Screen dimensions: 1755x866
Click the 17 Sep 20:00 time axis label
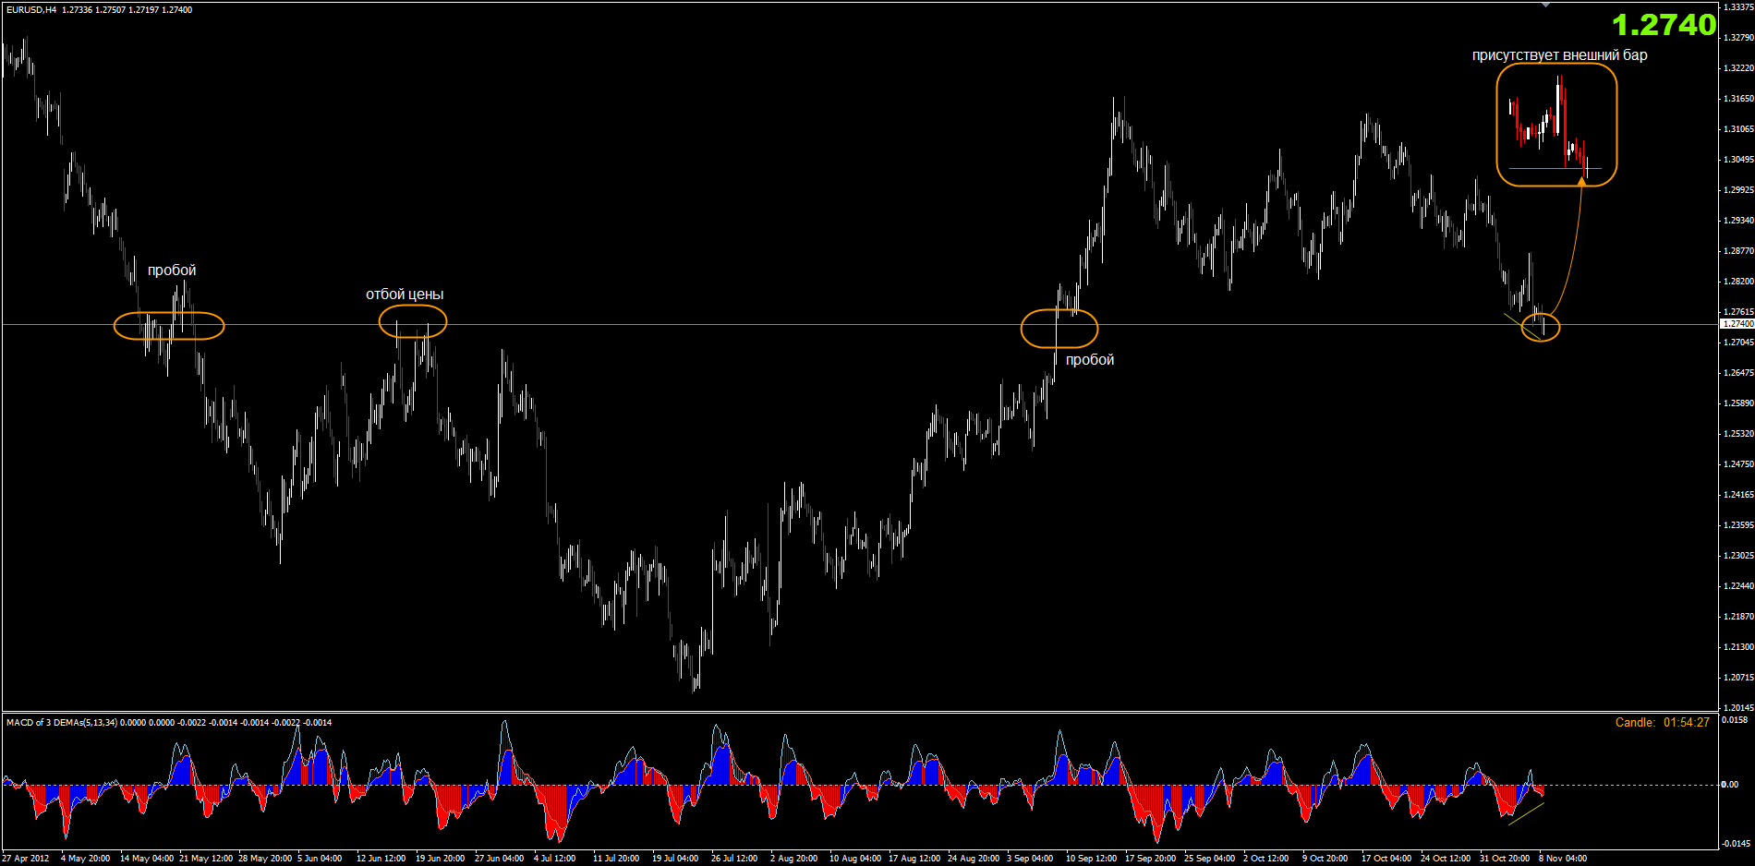(x=1150, y=859)
